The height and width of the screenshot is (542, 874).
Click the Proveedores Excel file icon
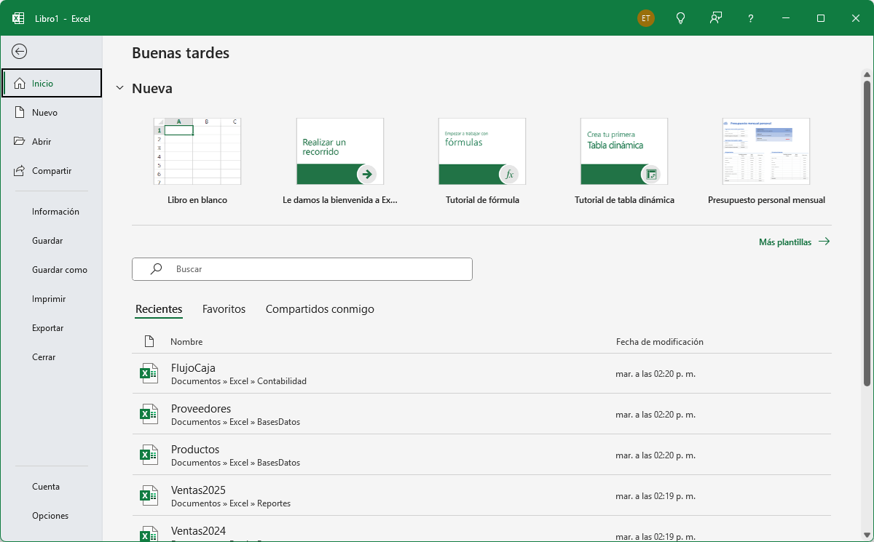tap(149, 415)
